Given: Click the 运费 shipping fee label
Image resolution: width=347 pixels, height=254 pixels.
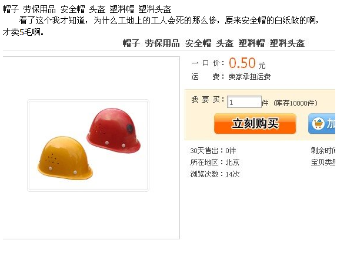Looking at the screenshot, I should pos(208,77).
